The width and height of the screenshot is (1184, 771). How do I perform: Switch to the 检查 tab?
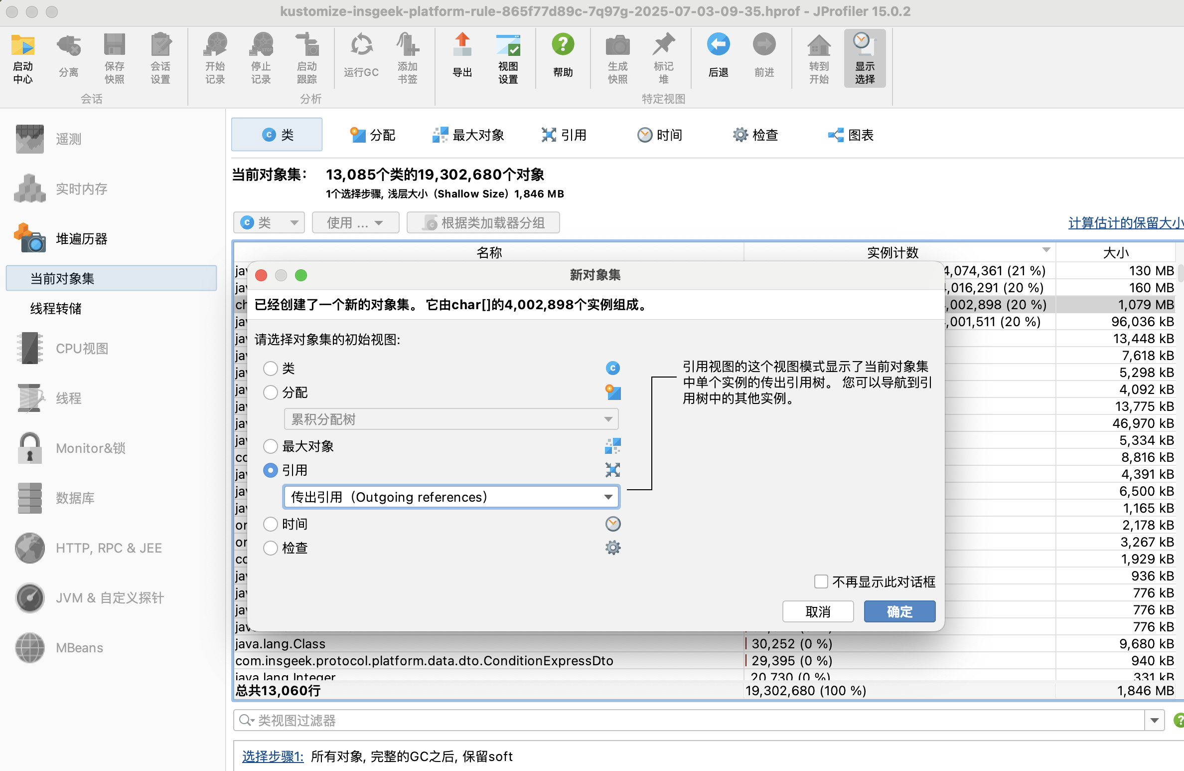coord(755,134)
